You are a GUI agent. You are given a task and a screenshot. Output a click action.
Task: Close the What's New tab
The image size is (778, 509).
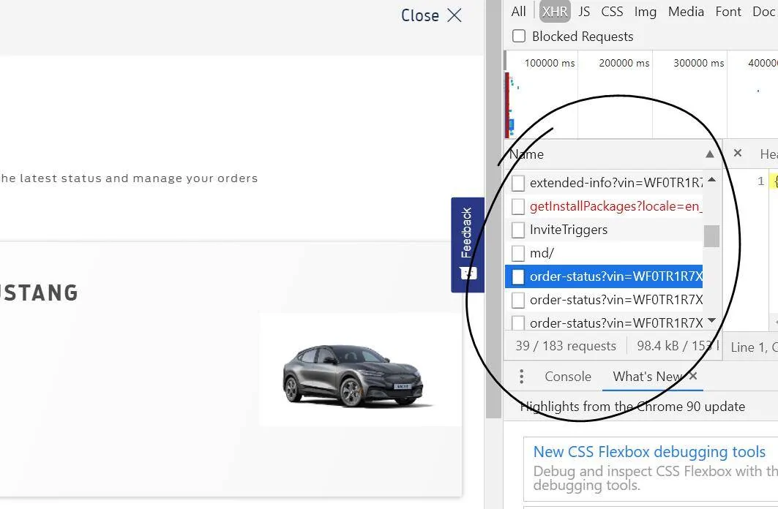coord(693,376)
